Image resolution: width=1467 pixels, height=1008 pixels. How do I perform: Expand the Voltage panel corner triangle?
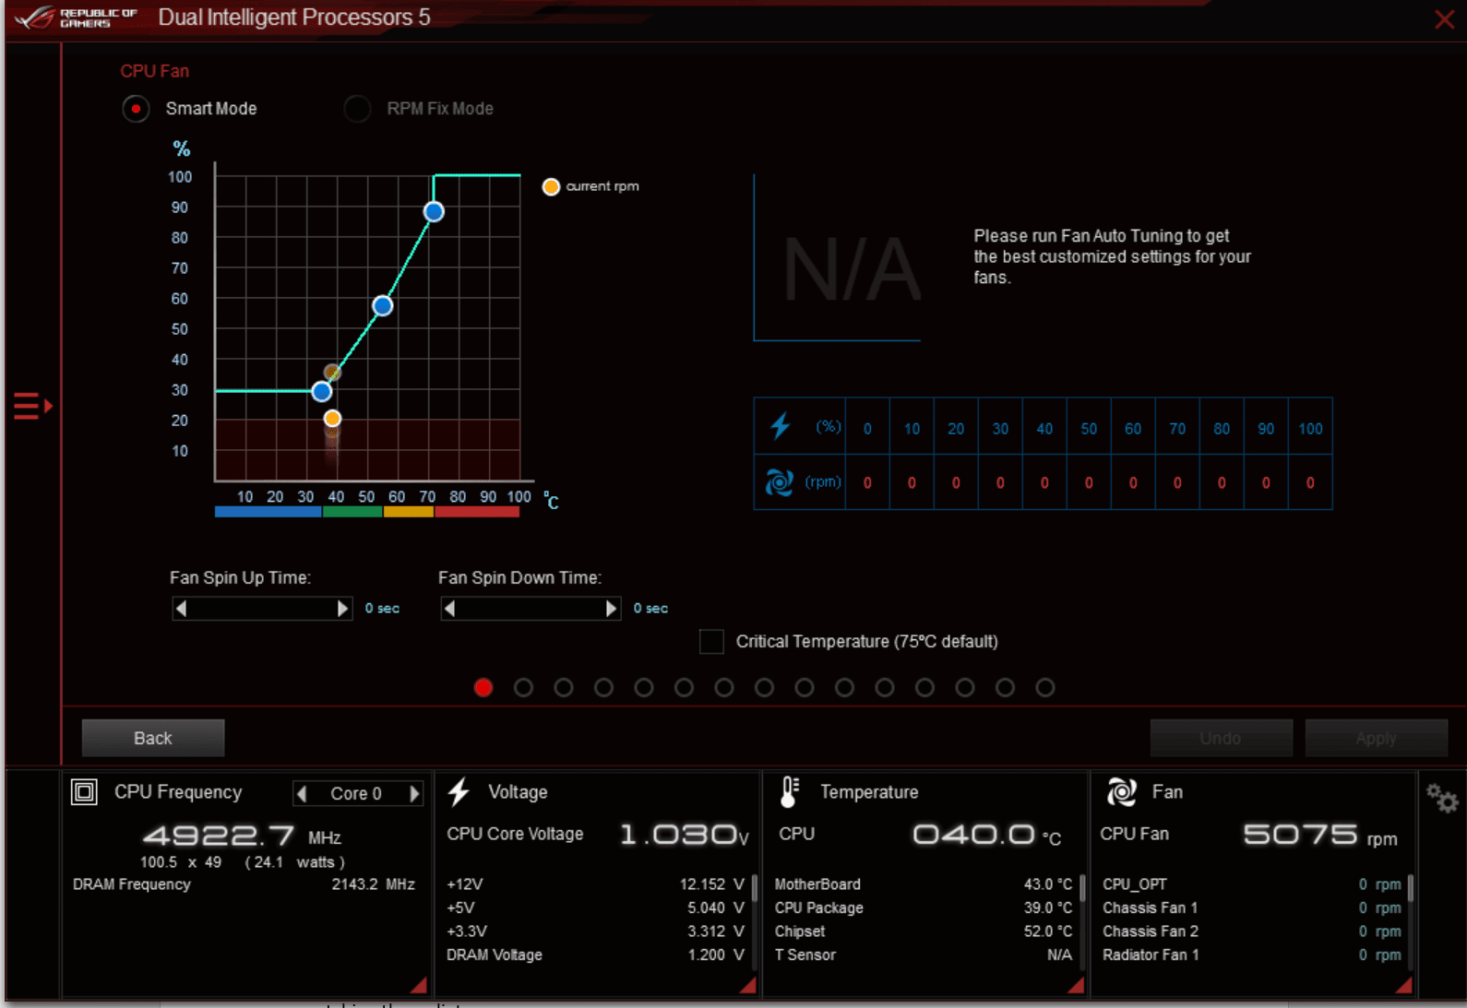pyautogui.click(x=747, y=985)
